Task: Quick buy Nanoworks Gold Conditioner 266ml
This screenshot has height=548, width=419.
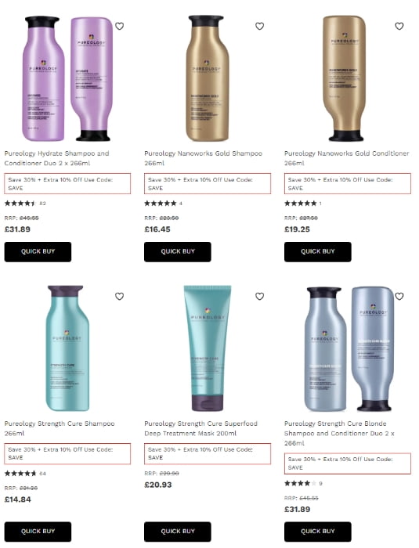Action: [x=317, y=251]
